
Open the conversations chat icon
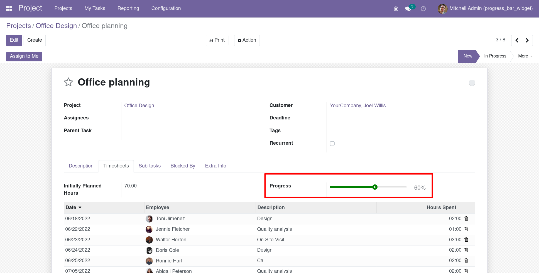click(x=408, y=9)
